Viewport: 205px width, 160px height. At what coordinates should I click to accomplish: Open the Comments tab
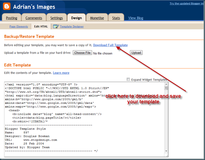pyautogui.click(x=34, y=18)
